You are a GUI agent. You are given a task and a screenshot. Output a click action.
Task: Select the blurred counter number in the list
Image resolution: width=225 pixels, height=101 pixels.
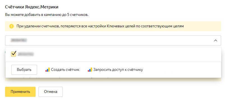[26, 54]
